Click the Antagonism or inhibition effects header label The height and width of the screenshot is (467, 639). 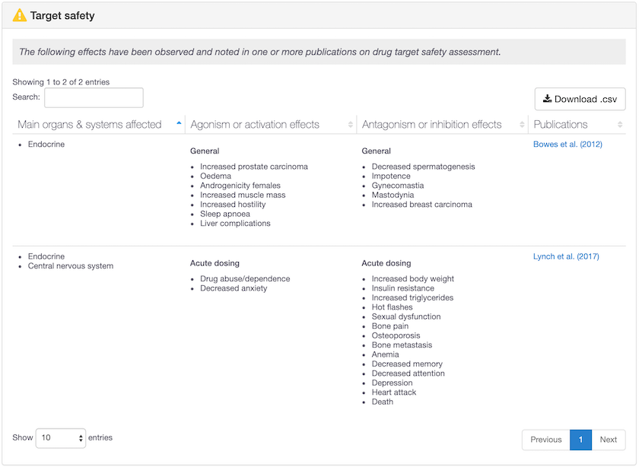coord(432,125)
